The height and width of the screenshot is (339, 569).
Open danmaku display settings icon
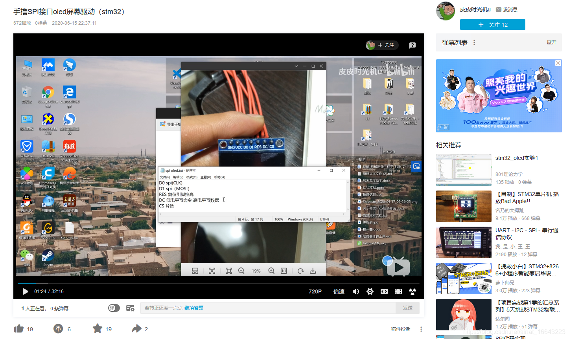130,308
